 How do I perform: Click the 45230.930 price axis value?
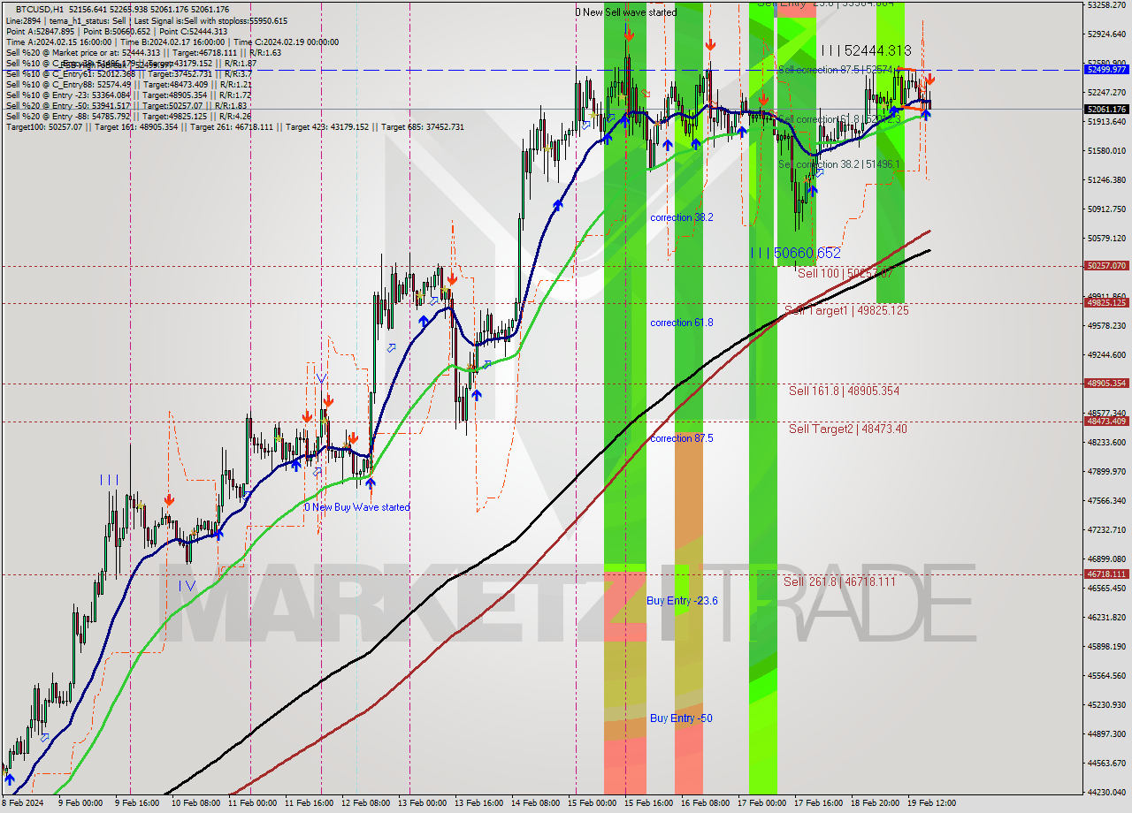[1106, 704]
